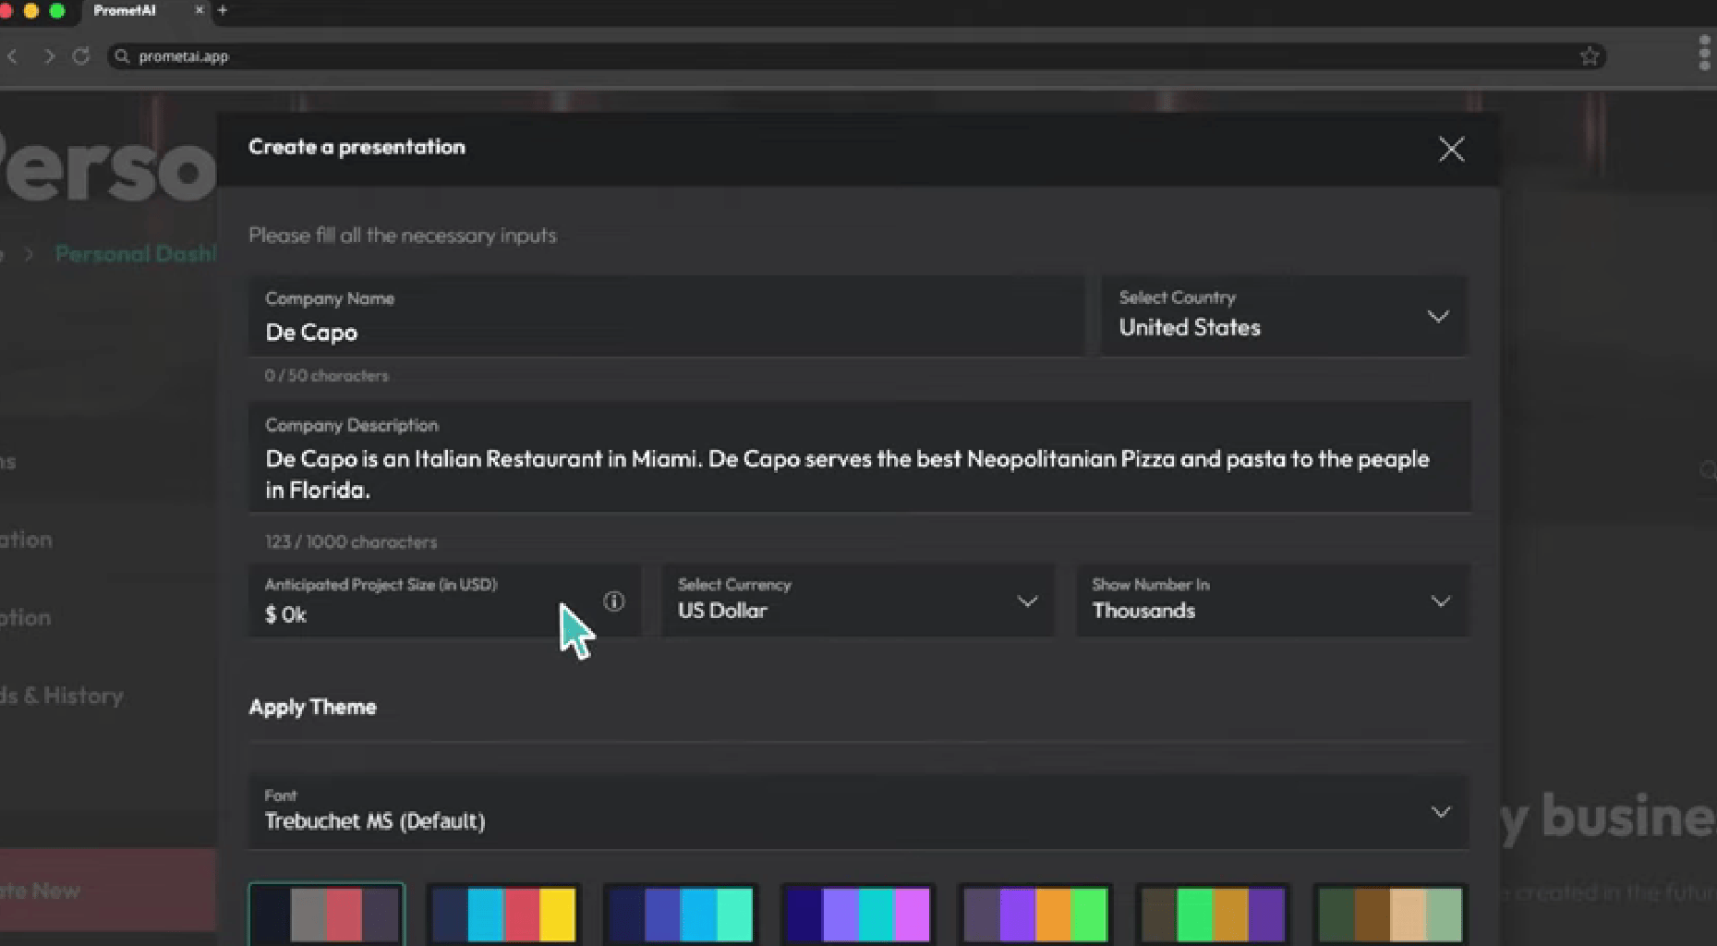Select the navy-cyan-red-yellow theme swatch
The width and height of the screenshot is (1717, 946).
503,914
